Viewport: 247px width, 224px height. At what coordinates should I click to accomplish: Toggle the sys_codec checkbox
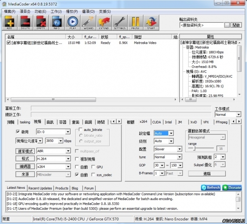[x=93, y=175]
